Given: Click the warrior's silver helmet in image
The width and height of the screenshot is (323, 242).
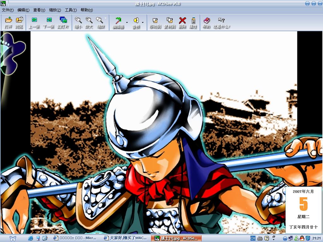Looking at the screenshot, I should pos(155,115).
